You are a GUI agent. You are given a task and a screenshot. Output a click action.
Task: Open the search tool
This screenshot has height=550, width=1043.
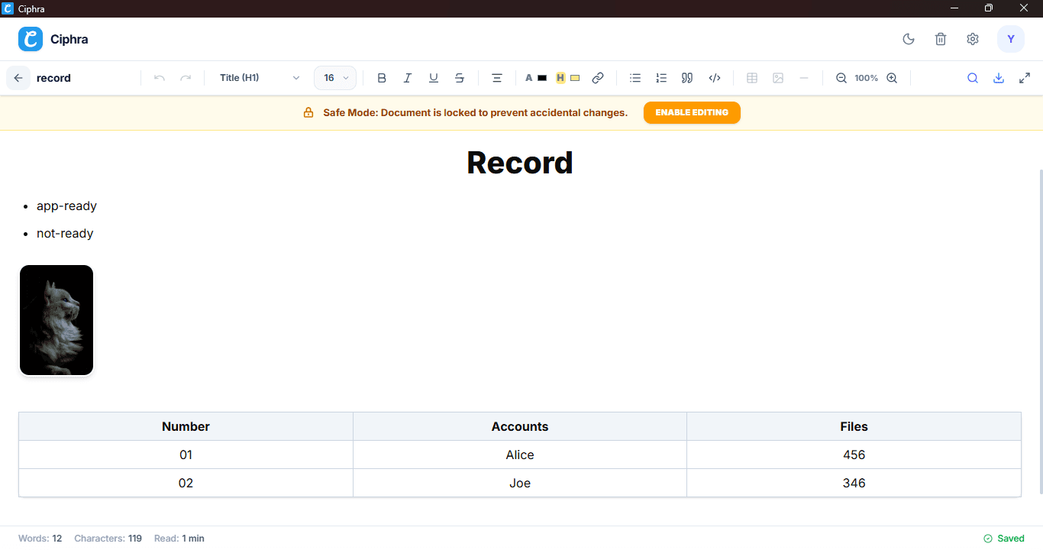(972, 77)
